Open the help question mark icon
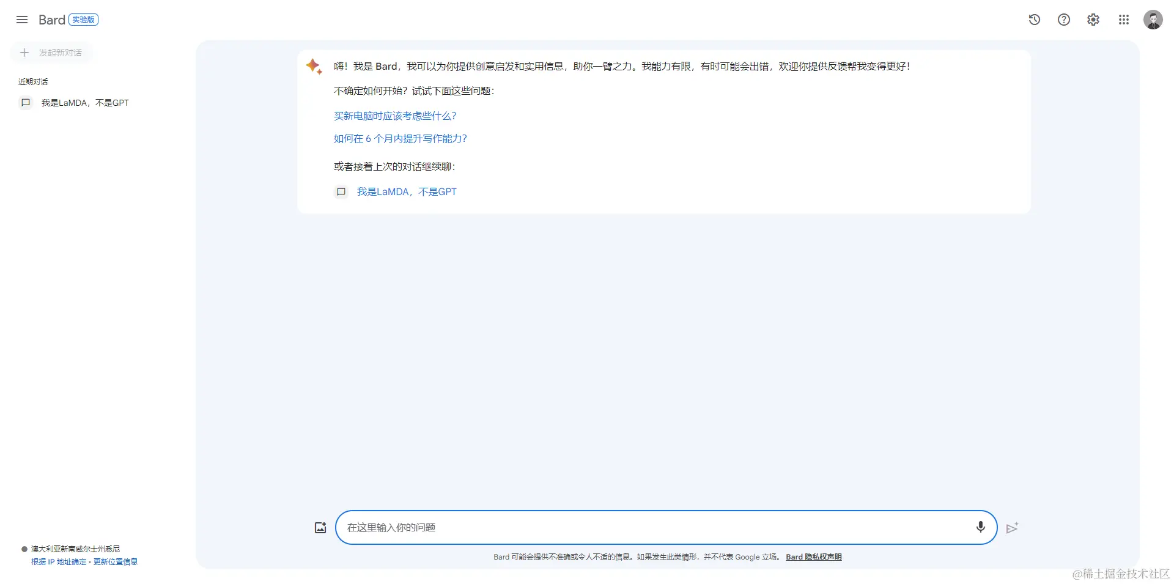Image resolution: width=1174 pixels, height=584 pixels. tap(1064, 20)
